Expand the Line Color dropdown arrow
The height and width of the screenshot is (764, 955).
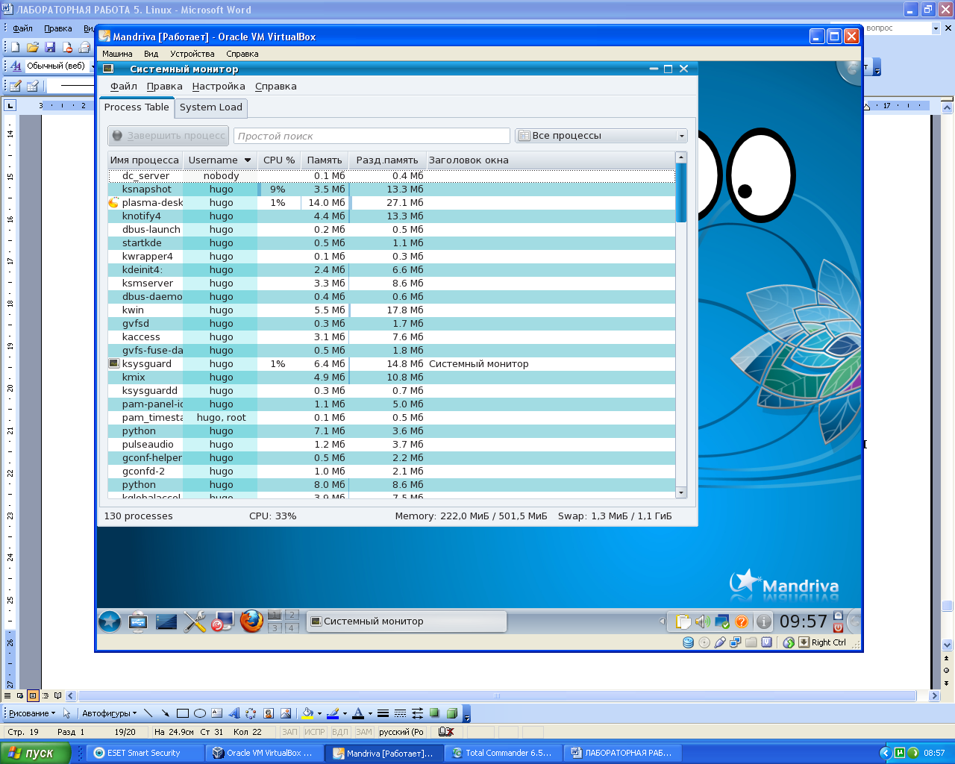coord(345,714)
